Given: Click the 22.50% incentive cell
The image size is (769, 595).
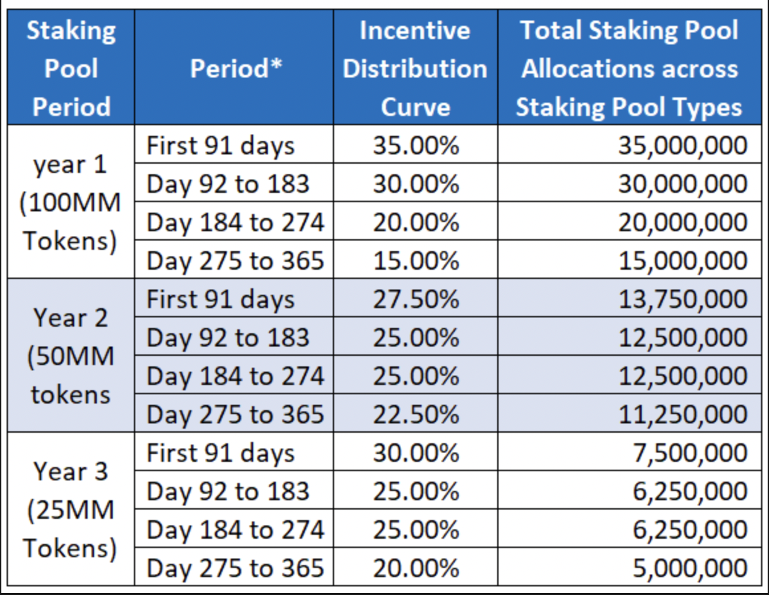Looking at the screenshot, I should [416, 414].
